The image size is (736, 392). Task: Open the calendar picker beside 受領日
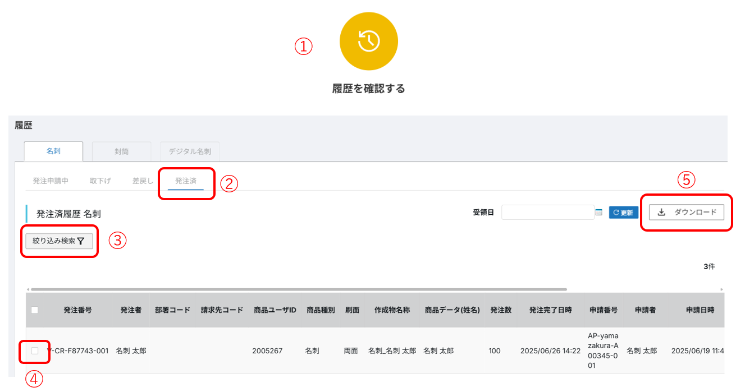[x=598, y=213]
